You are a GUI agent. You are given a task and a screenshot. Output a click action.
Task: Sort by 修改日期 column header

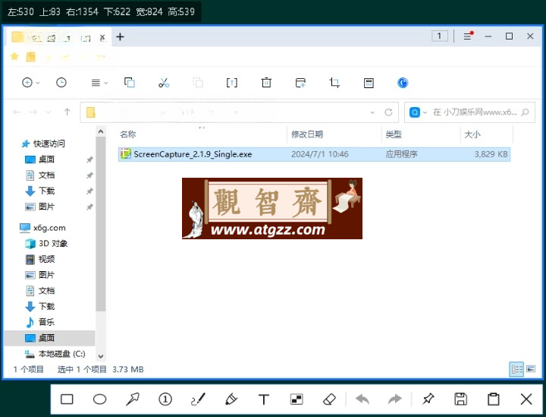tap(307, 134)
